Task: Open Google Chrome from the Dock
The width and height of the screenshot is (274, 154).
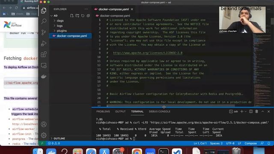Action: (137, 151)
